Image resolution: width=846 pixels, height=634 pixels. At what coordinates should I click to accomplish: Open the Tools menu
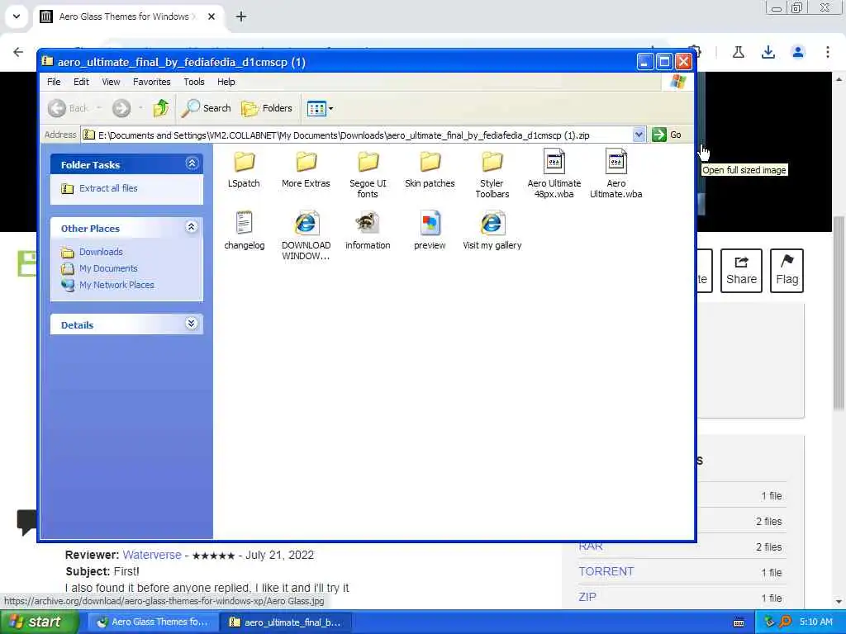[193, 82]
